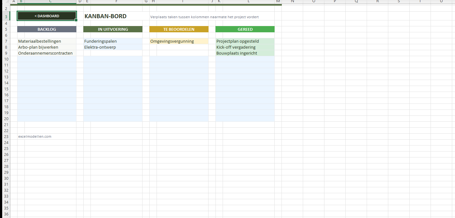455x218 pixels.
Task: Click the Kick-off vergadering cell
Action: pos(236,47)
